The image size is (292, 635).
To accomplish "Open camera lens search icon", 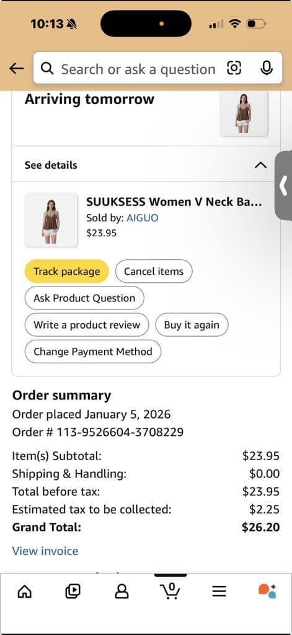I will pos(234,68).
